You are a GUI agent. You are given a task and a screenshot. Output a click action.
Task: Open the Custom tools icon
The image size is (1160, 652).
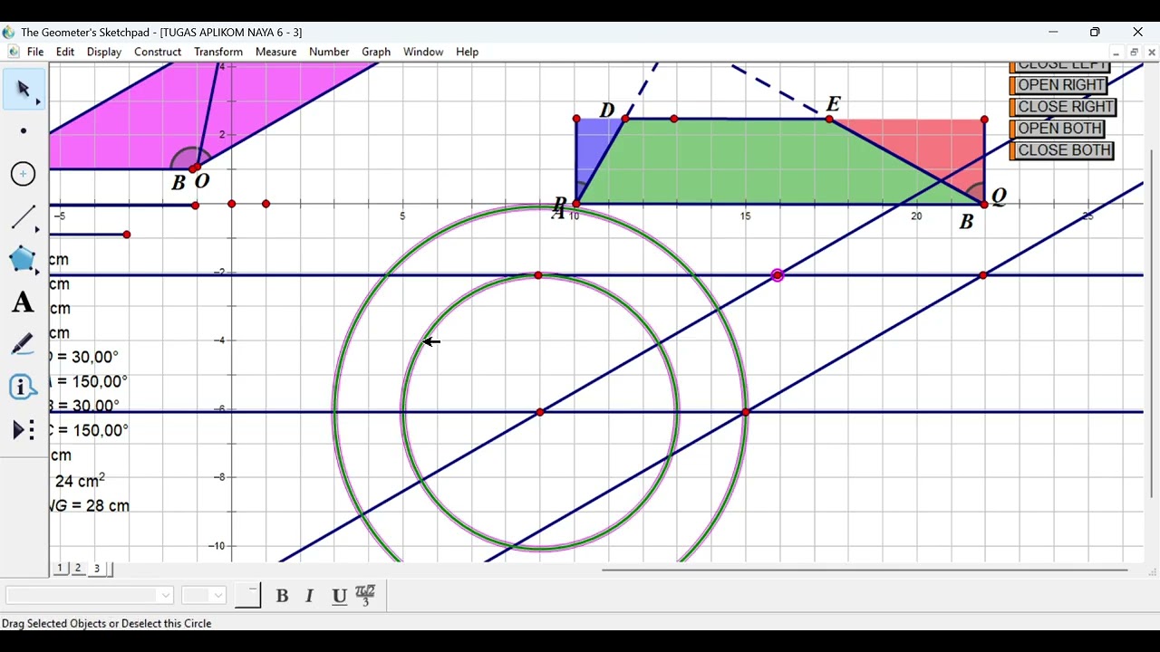click(24, 430)
